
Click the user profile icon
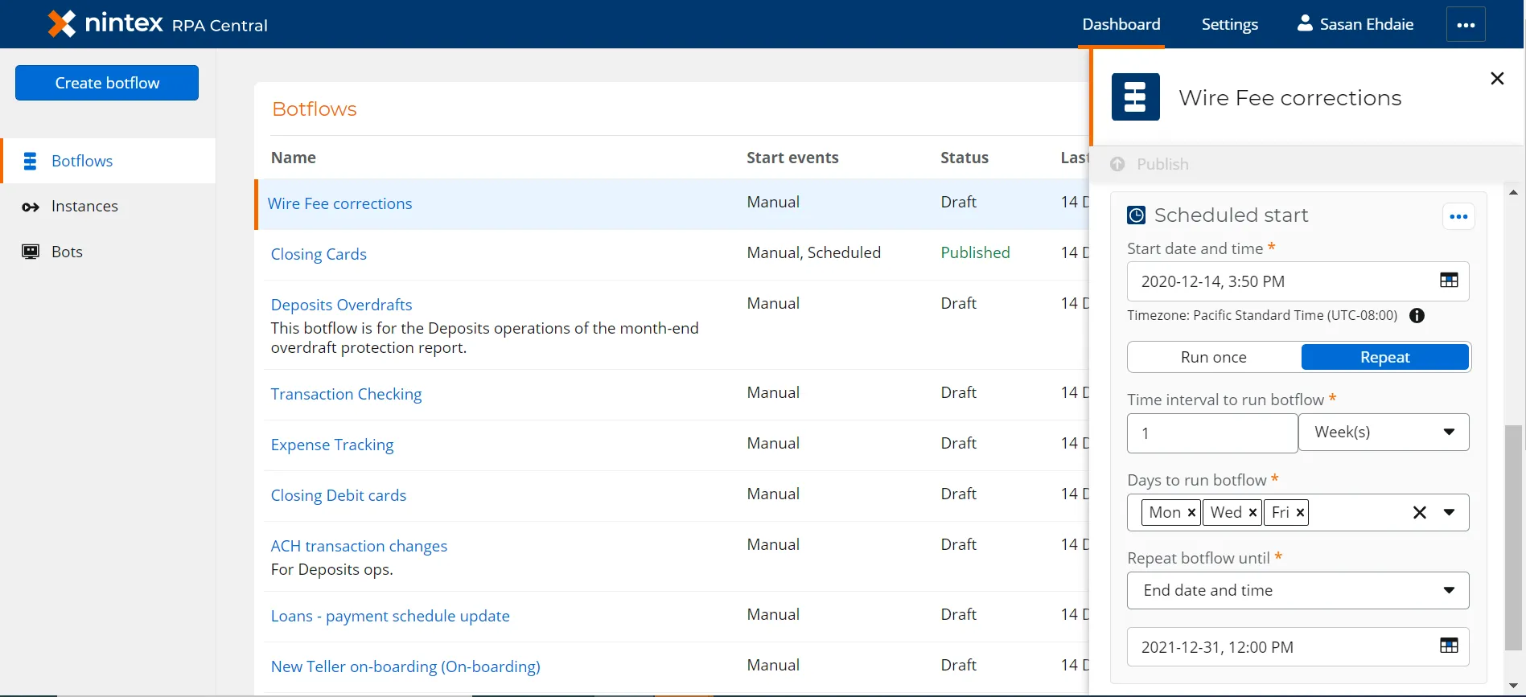point(1305,23)
